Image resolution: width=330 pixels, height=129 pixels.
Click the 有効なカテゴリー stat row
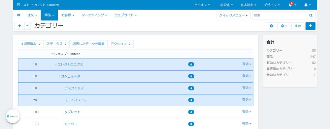(291, 63)
